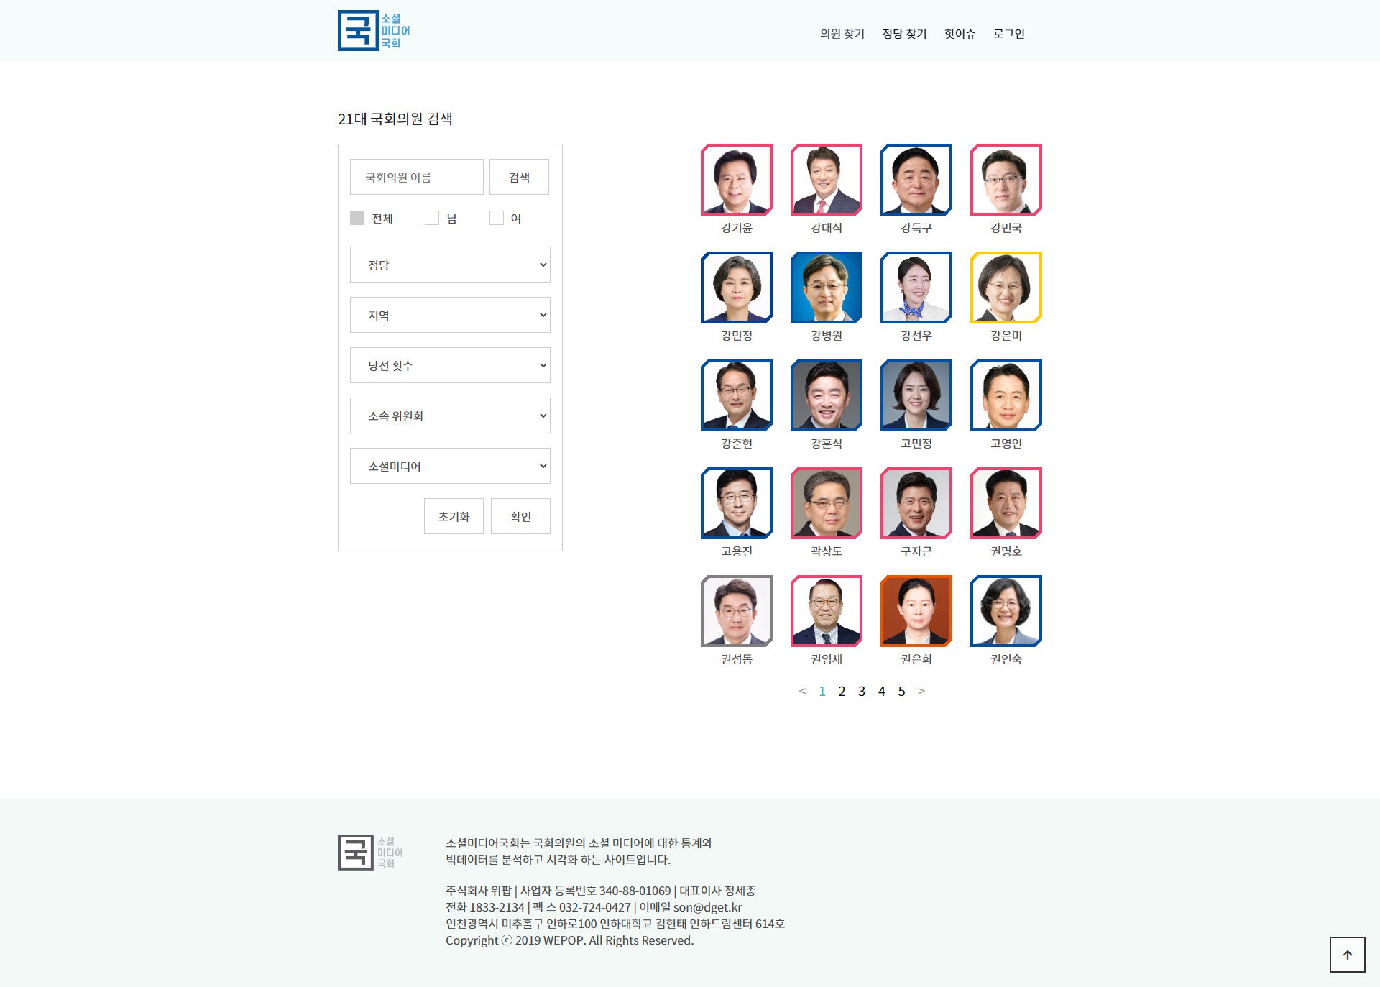Click the scroll-to-top arrow button

click(1347, 955)
